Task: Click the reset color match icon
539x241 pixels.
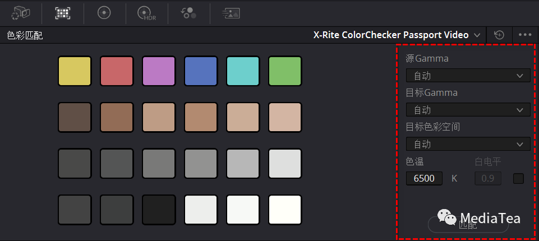Action: pos(499,35)
